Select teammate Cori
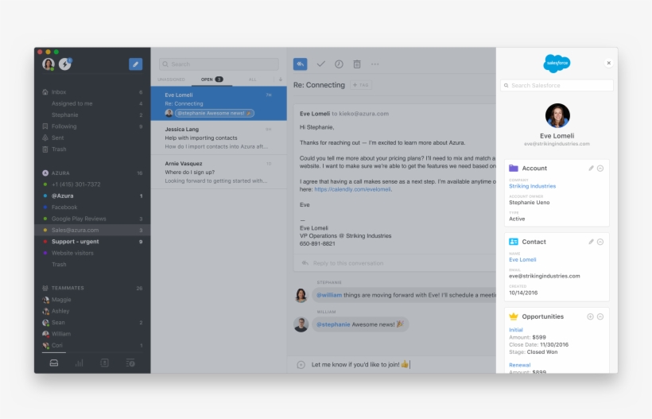652x419 pixels. click(92, 345)
